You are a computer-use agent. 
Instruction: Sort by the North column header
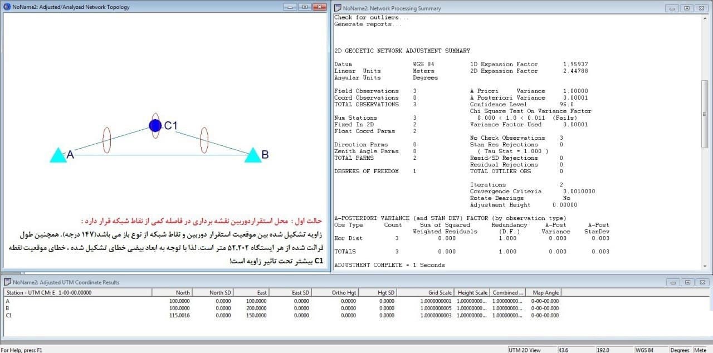(x=182, y=292)
